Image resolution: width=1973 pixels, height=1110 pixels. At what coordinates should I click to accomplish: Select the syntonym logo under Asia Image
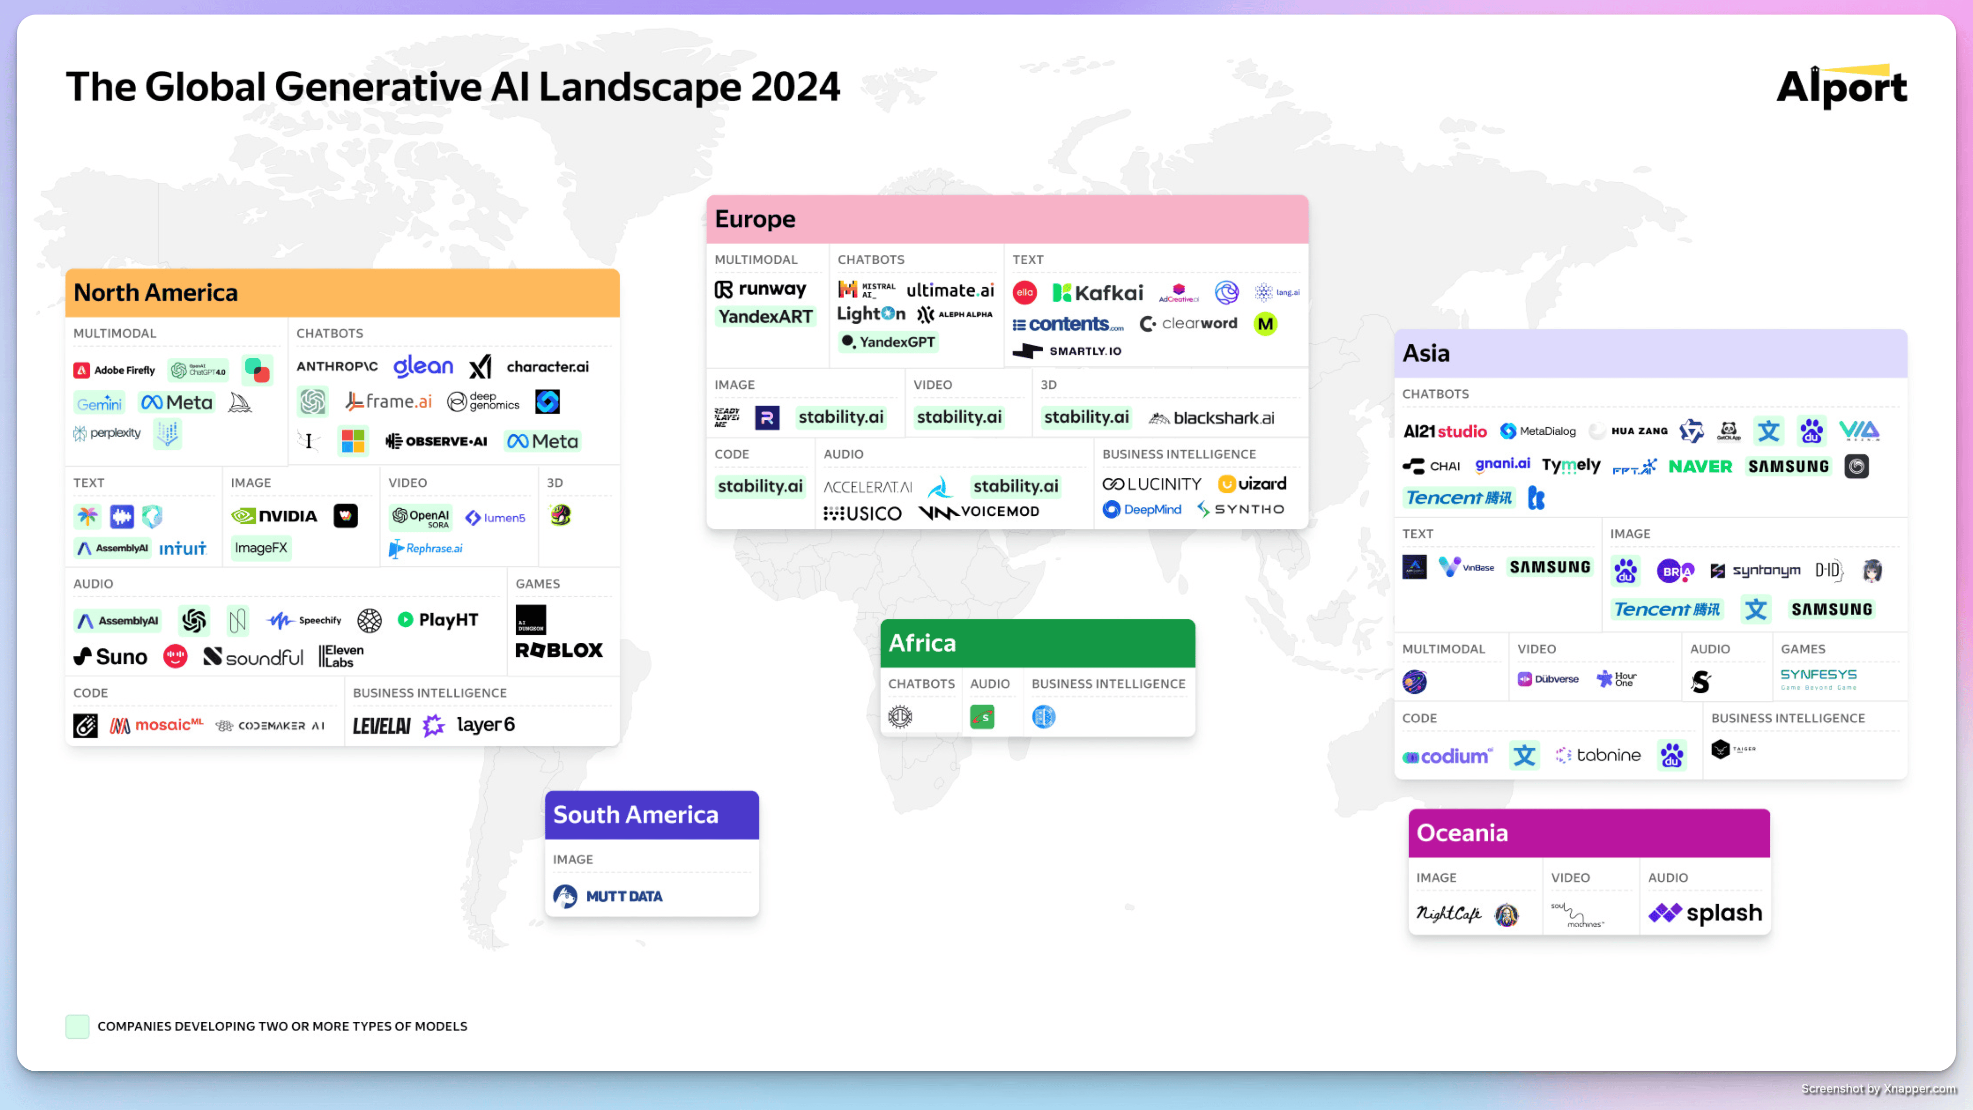coord(1755,571)
